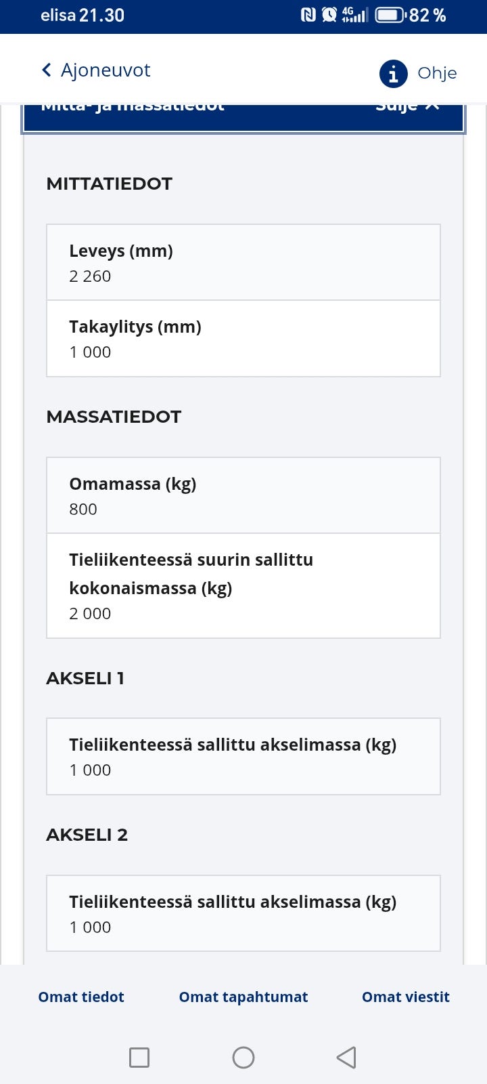Switch to Omat tapahtumat
This screenshot has width=487, height=1084.
click(x=243, y=997)
